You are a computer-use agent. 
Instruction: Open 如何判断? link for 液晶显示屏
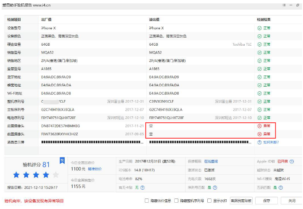[271, 142]
